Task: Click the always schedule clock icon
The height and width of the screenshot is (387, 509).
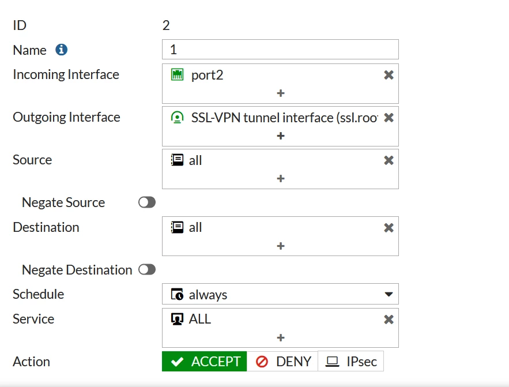Action: pyautogui.click(x=177, y=295)
